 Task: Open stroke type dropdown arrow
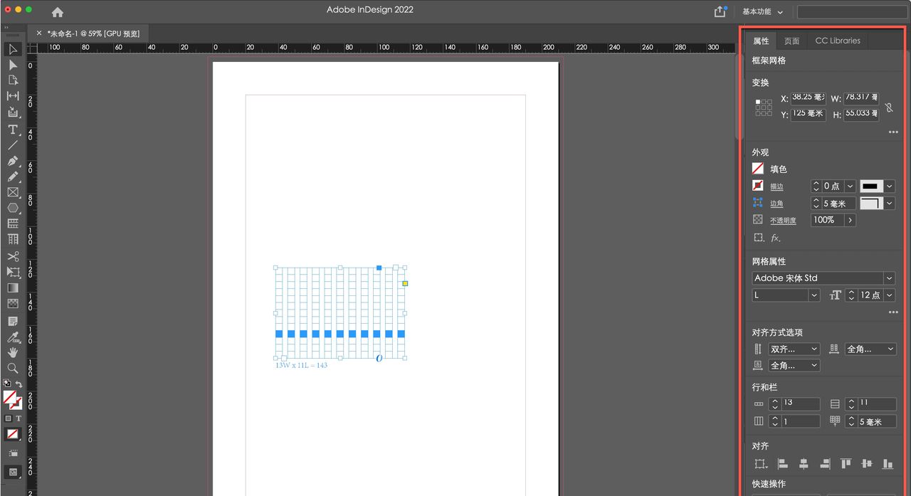click(890, 186)
